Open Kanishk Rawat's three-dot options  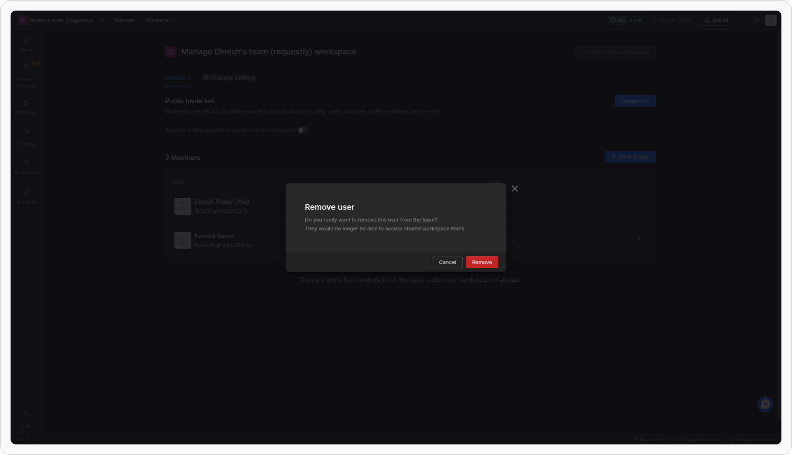640,240
